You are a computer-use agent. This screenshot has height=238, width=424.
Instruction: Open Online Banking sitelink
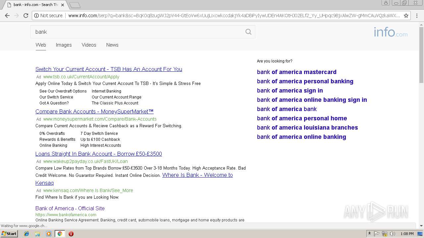pyautogui.click(x=53, y=145)
